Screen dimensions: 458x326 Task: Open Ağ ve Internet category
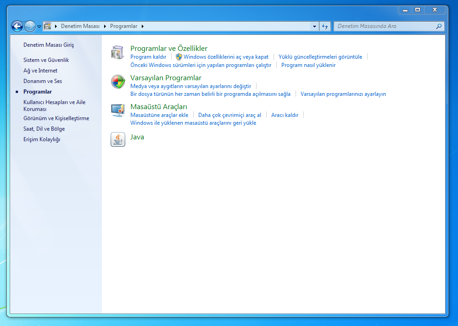click(x=40, y=71)
